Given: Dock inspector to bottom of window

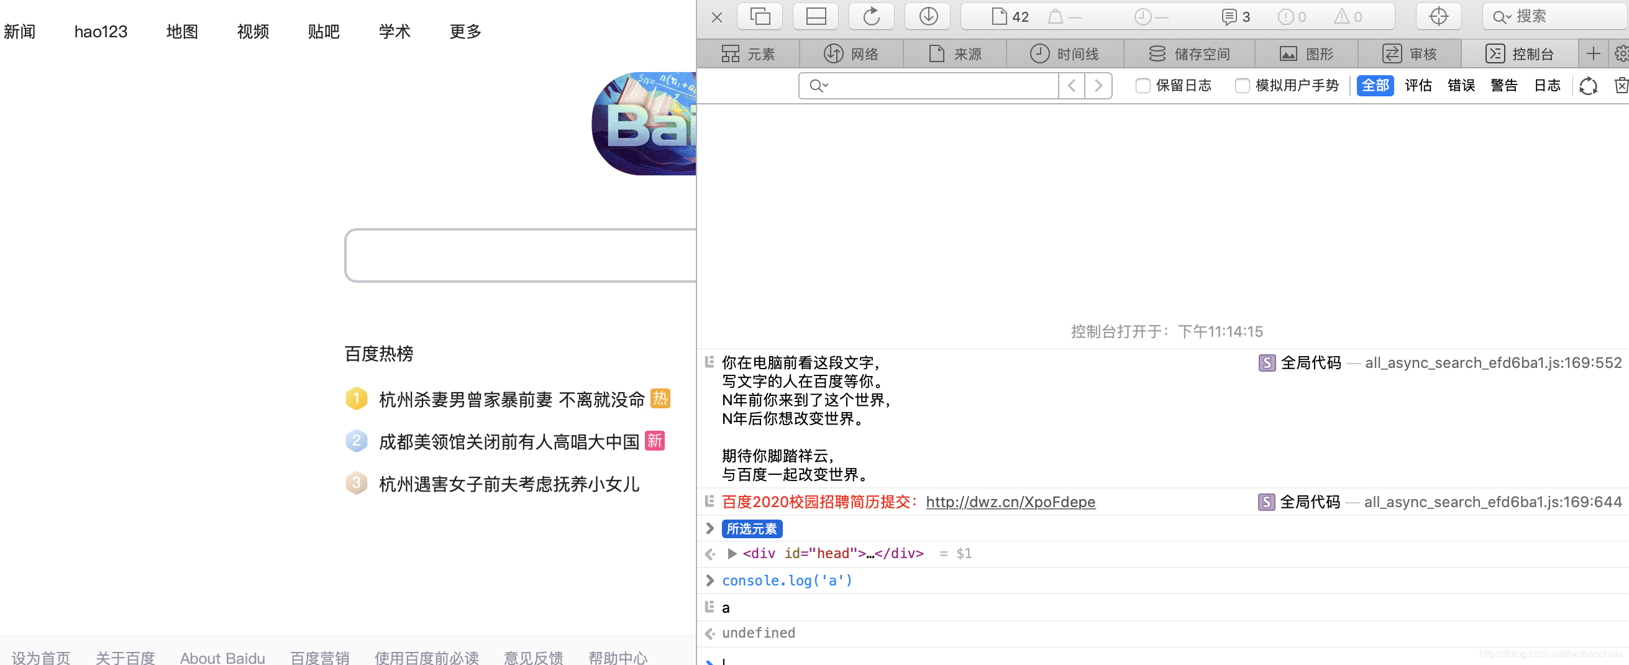Looking at the screenshot, I should [x=816, y=16].
